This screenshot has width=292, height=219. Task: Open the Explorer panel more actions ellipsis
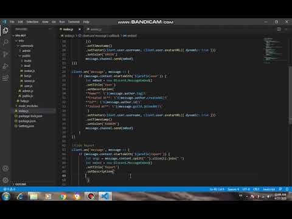[x=50, y=29]
